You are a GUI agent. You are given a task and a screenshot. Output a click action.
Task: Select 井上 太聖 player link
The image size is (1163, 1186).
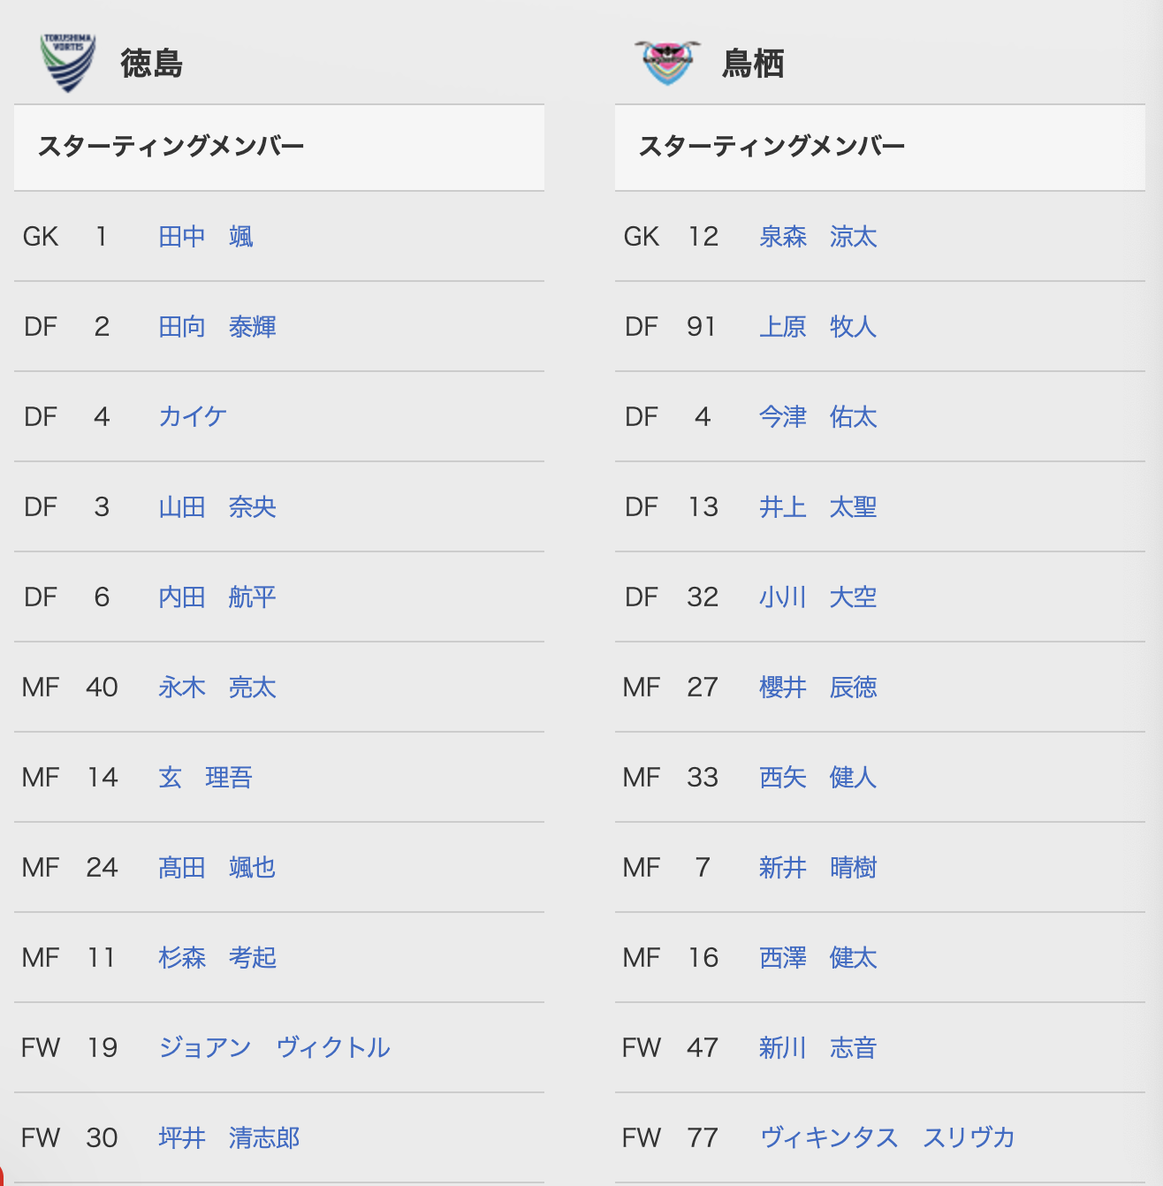coord(818,507)
